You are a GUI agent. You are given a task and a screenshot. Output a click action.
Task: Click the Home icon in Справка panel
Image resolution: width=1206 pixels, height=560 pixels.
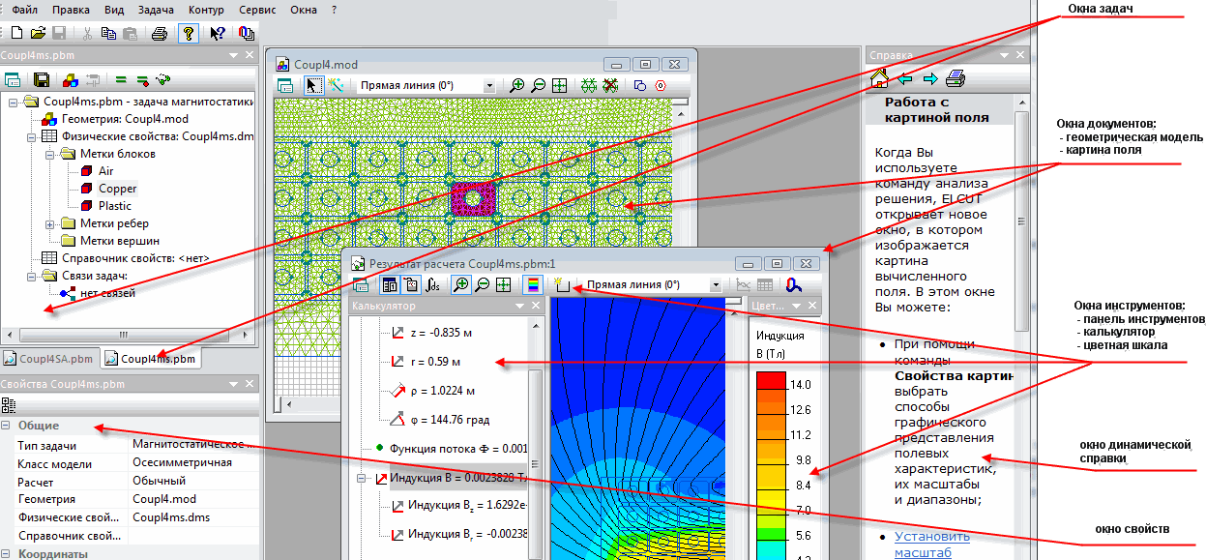click(x=879, y=78)
